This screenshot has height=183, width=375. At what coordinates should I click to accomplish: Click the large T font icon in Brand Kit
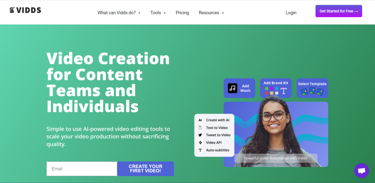click(x=284, y=91)
